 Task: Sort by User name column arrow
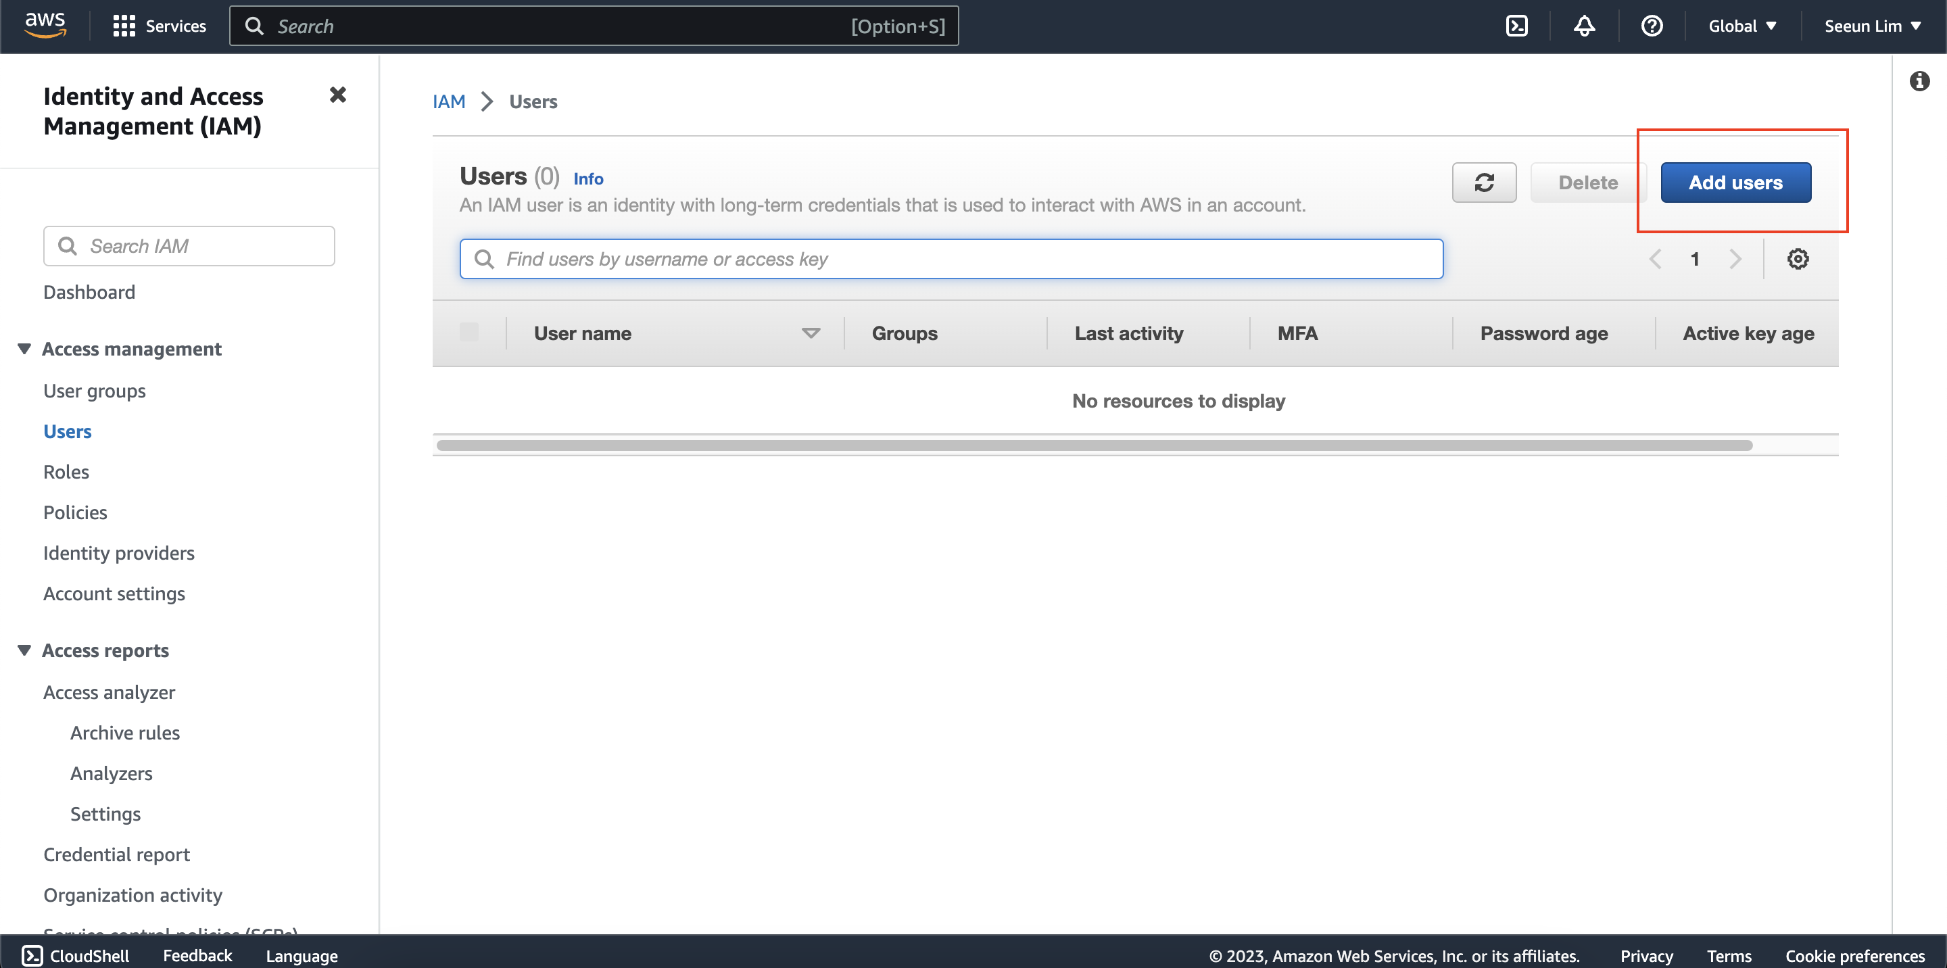(x=811, y=333)
